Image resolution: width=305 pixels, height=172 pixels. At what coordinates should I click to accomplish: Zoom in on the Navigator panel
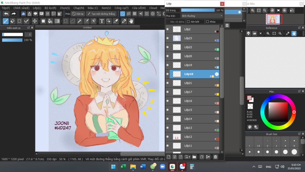click(x=253, y=10)
